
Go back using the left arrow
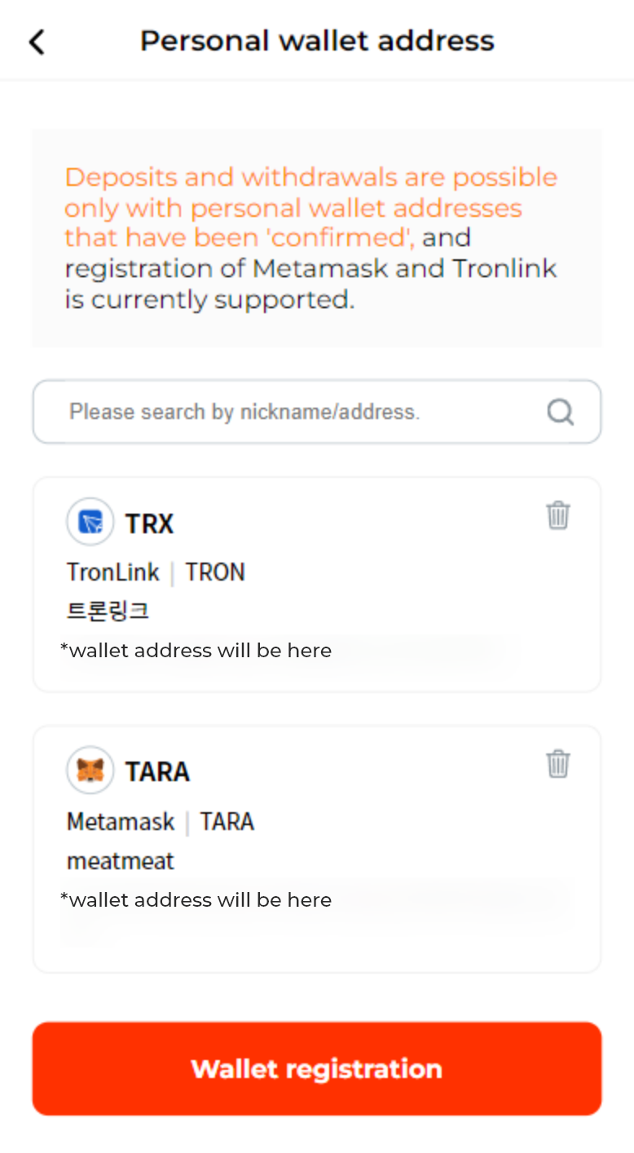coord(37,42)
